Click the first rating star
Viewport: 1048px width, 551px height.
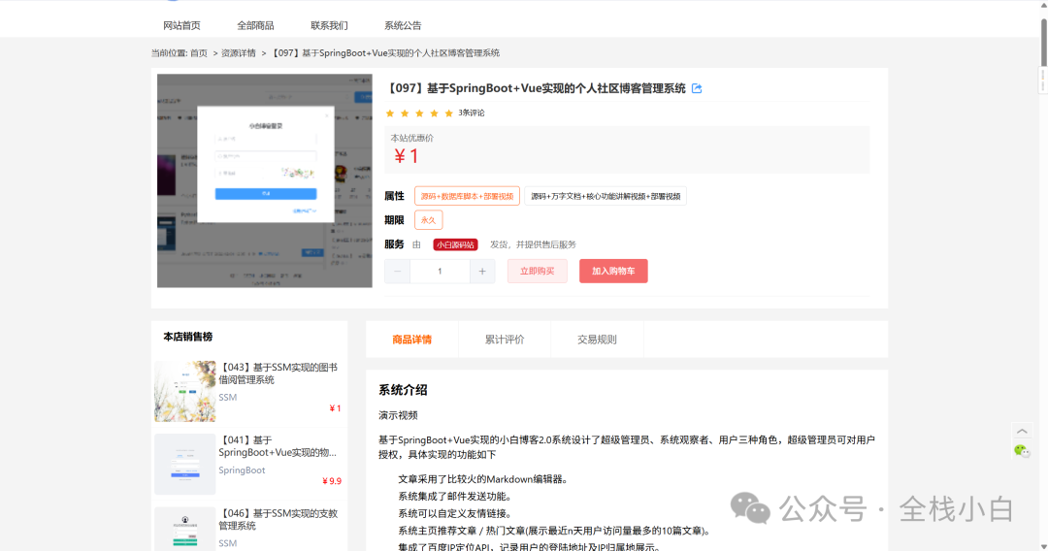390,113
